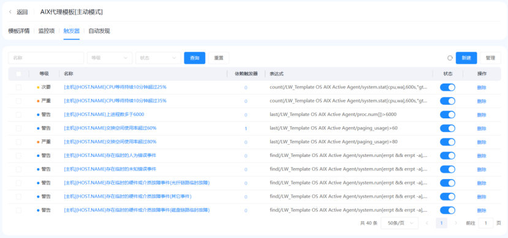Open trigger link 光纤链路临时故障
This screenshot has height=238, width=508.
tap(137, 183)
